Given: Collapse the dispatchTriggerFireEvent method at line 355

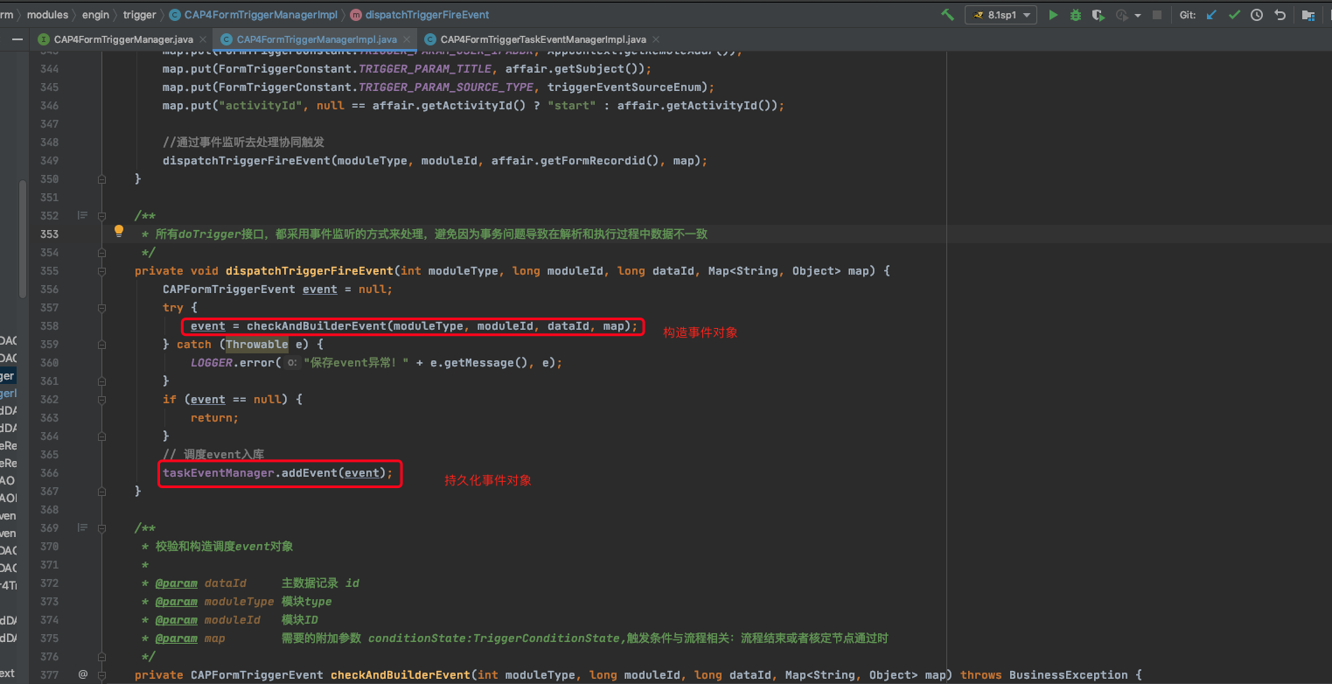Looking at the screenshot, I should (x=102, y=271).
